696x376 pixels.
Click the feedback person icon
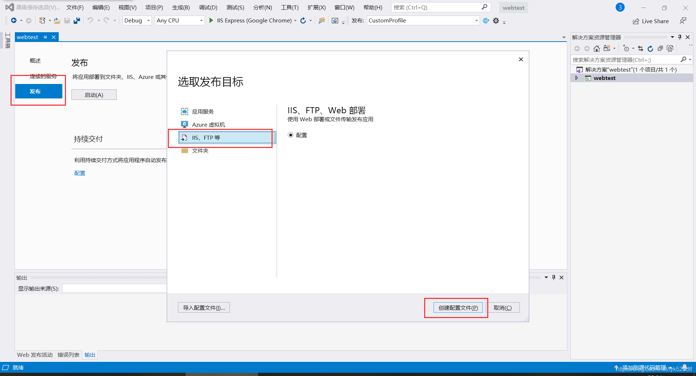click(x=683, y=21)
